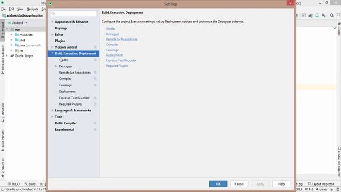The width and height of the screenshot is (341, 192).
Task: Click the search magnifier icon in the settings search box
Action: tap(53, 13)
